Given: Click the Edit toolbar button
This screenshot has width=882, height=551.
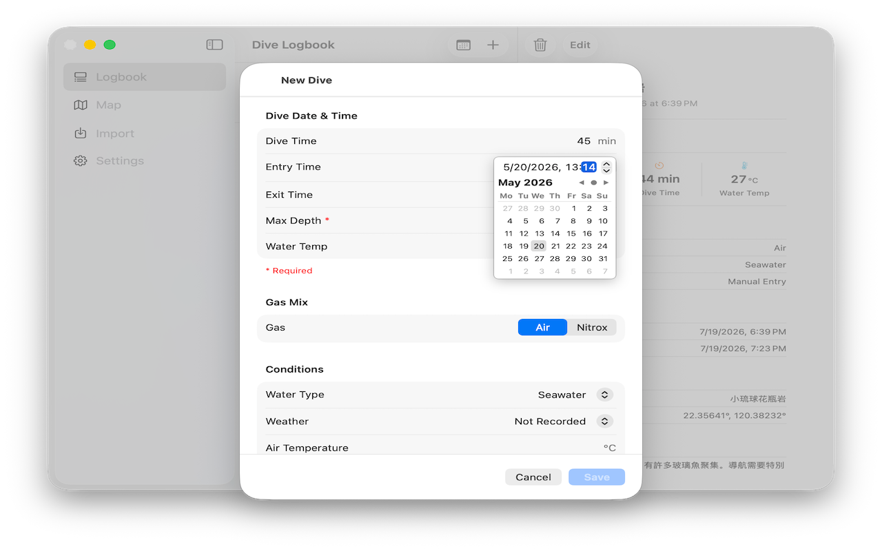Looking at the screenshot, I should tap(580, 45).
